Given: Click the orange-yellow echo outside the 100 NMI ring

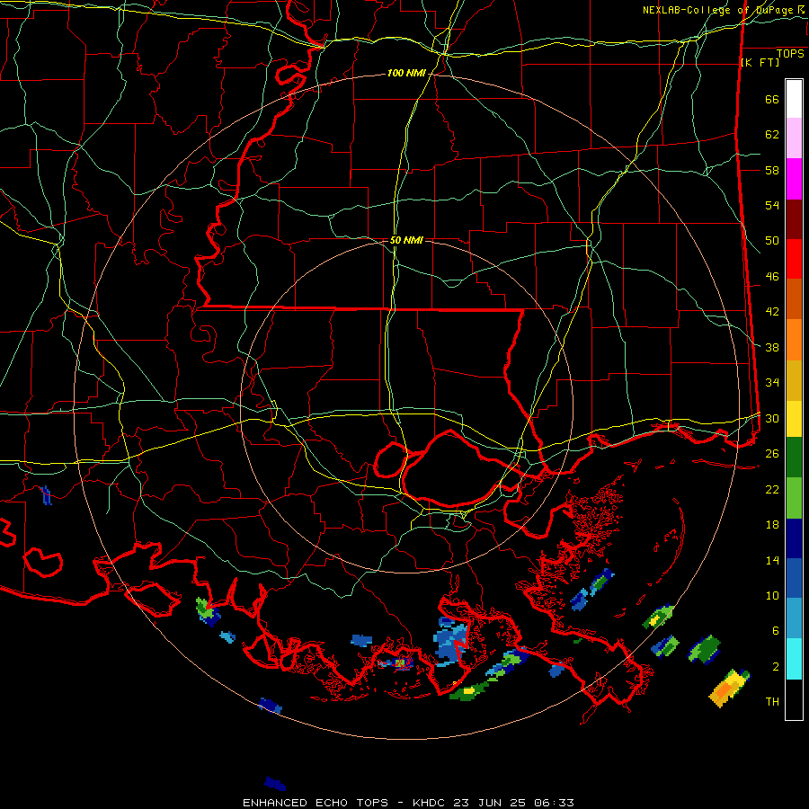Looking at the screenshot, I should click(729, 689).
